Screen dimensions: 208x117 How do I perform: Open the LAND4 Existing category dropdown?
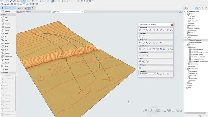[x=147, y=74]
